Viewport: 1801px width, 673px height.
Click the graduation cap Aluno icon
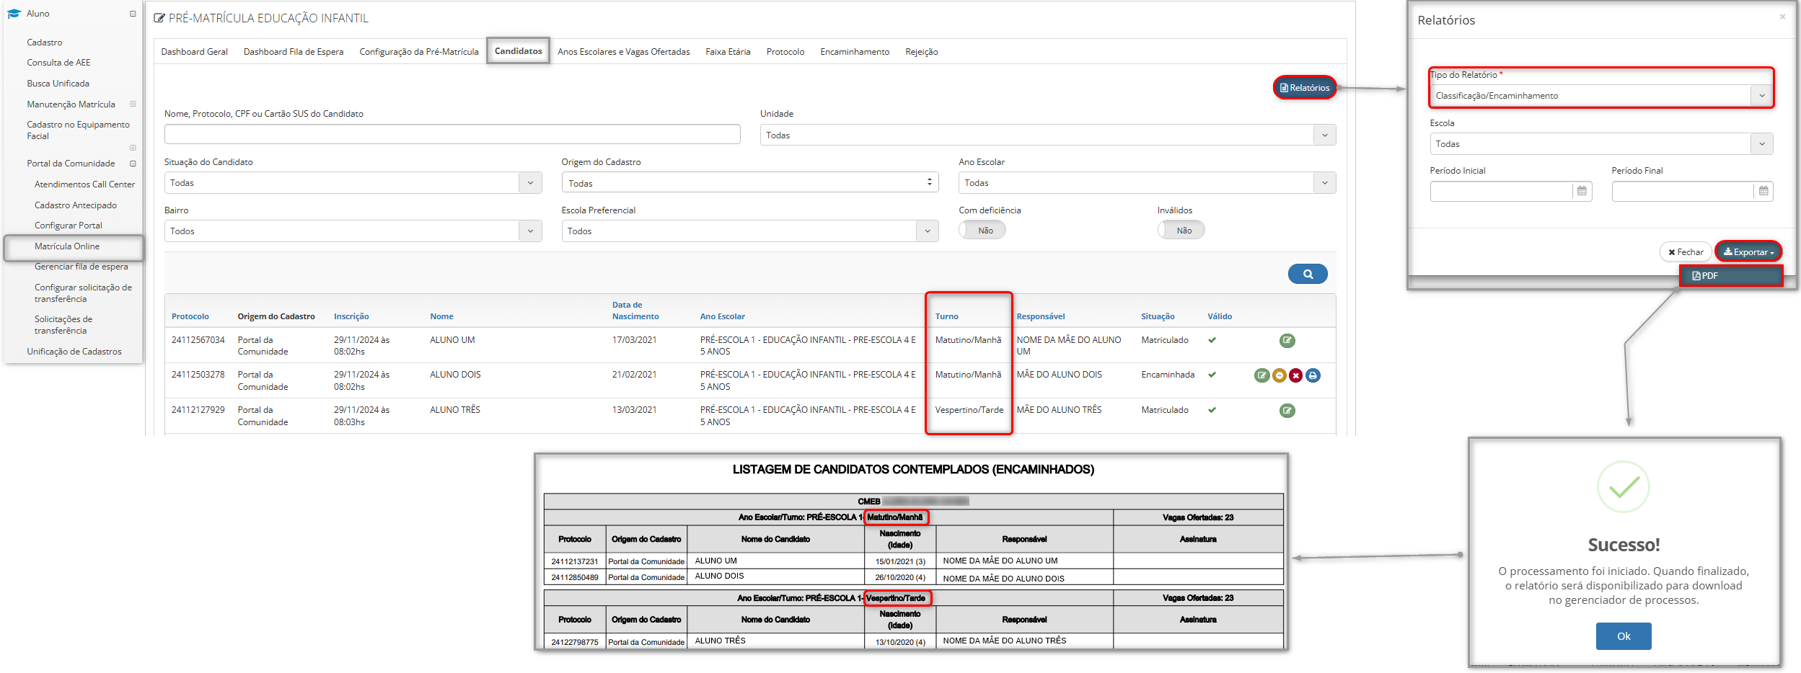(x=14, y=14)
